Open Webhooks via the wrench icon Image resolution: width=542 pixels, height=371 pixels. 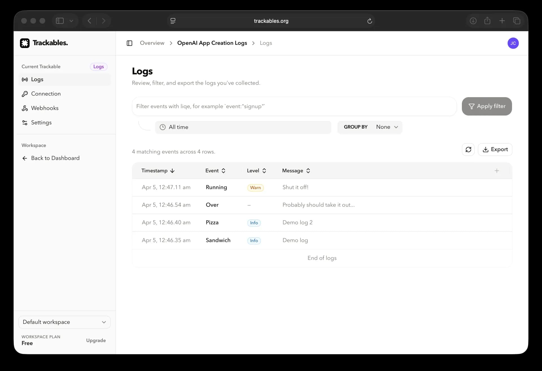click(x=25, y=108)
